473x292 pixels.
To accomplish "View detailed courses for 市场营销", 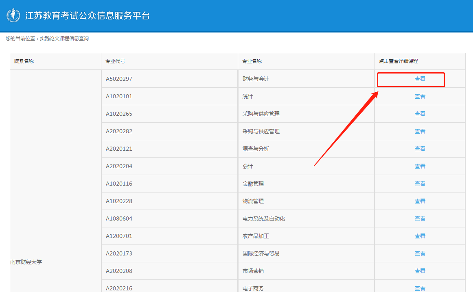I will coord(420,271).
